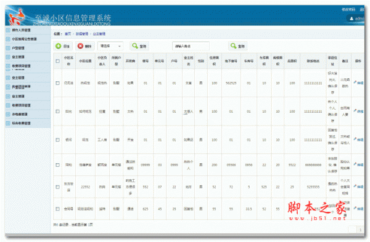Click the 小区位置 column header
Image resolution: width=370 pixels, height=242 pixels.
click(x=85, y=61)
